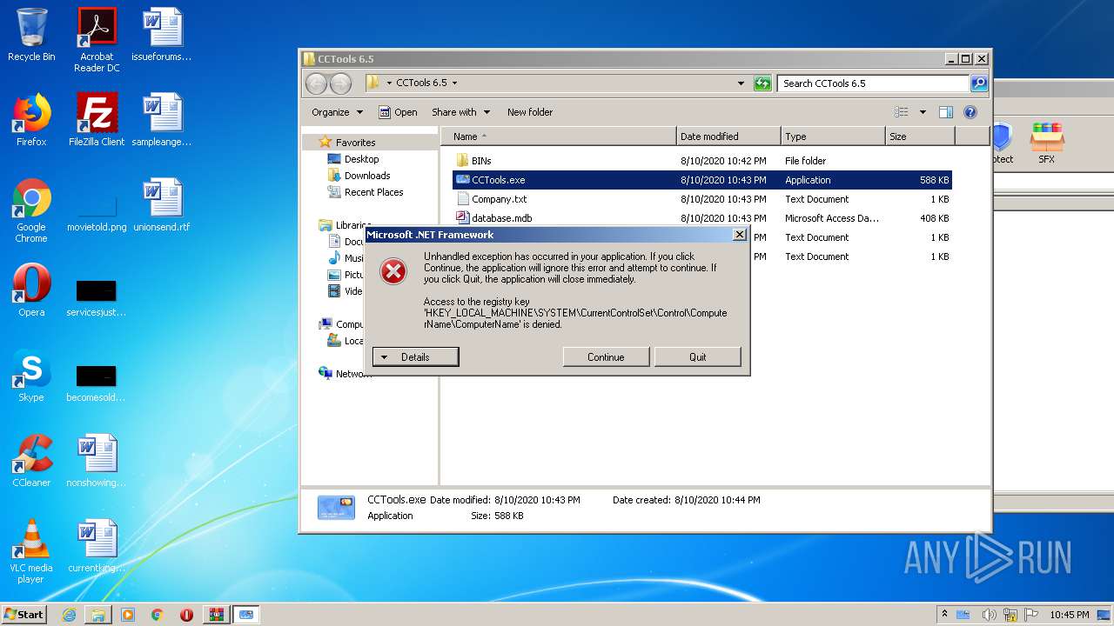1114x626 pixels.
Task: Open Chrome from the taskbar
Action: click(x=158, y=615)
